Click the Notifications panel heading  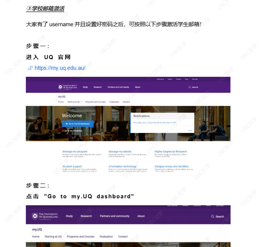142,116
